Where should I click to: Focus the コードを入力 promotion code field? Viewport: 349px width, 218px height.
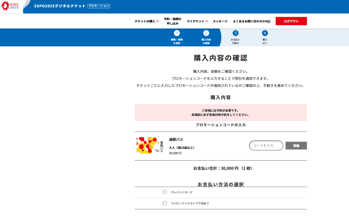tap(266, 146)
